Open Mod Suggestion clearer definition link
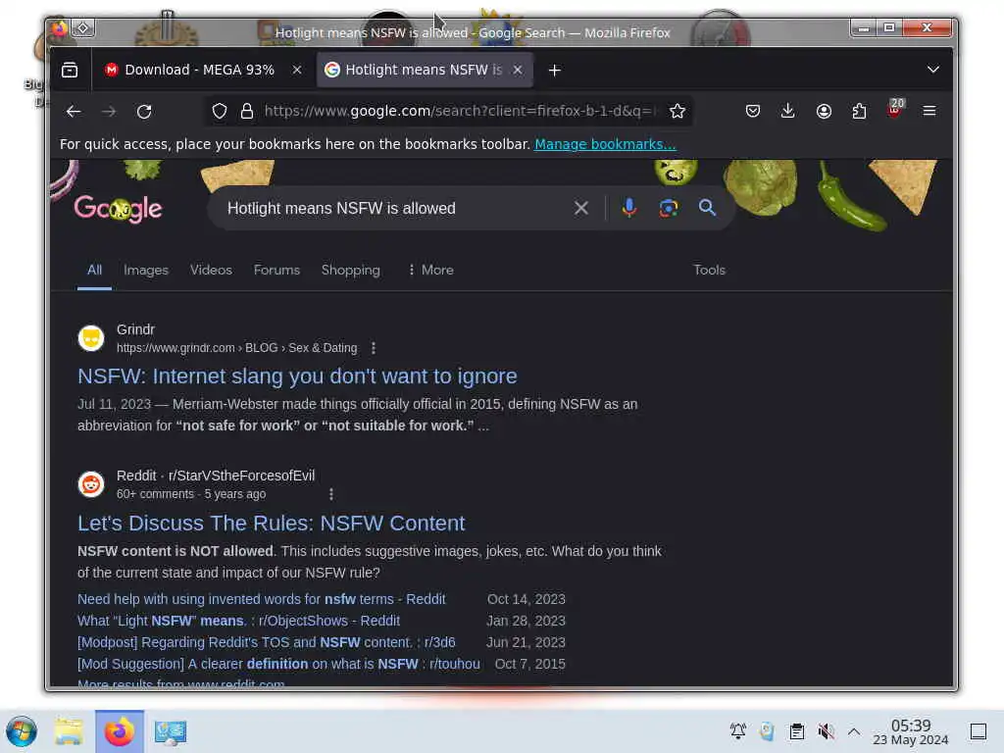 [x=278, y=664]
